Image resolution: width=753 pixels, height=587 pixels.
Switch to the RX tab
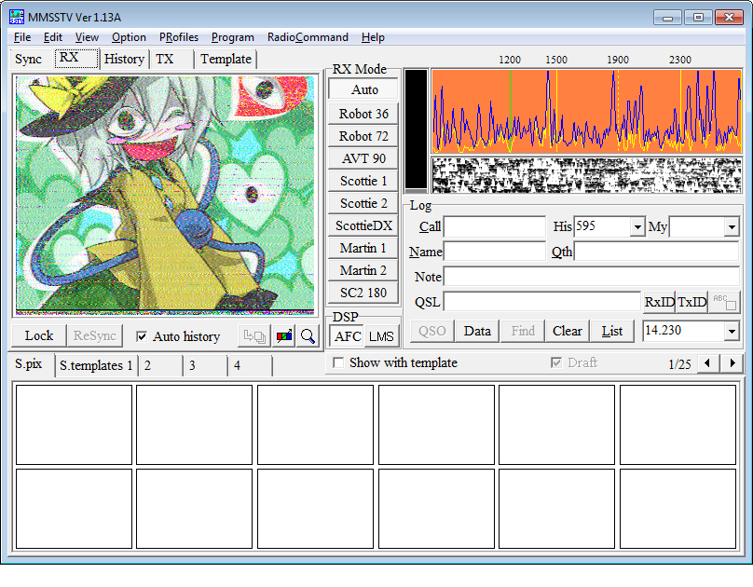tap(75, 58)
